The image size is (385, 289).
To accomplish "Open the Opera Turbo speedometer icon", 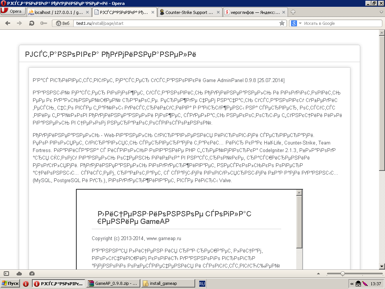I will 32,274.
